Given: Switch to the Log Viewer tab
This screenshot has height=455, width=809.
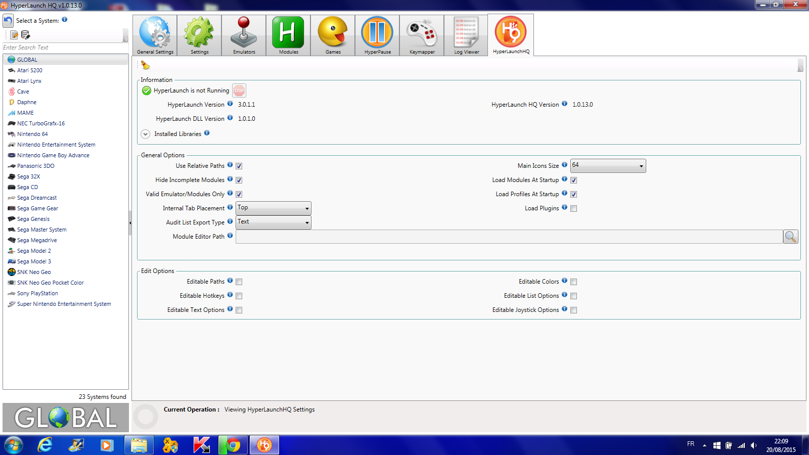Looking at the screenshot, I should tap(466, 35).
